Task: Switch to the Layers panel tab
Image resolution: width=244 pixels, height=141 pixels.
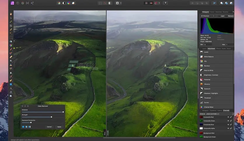Action: point(204,49)
